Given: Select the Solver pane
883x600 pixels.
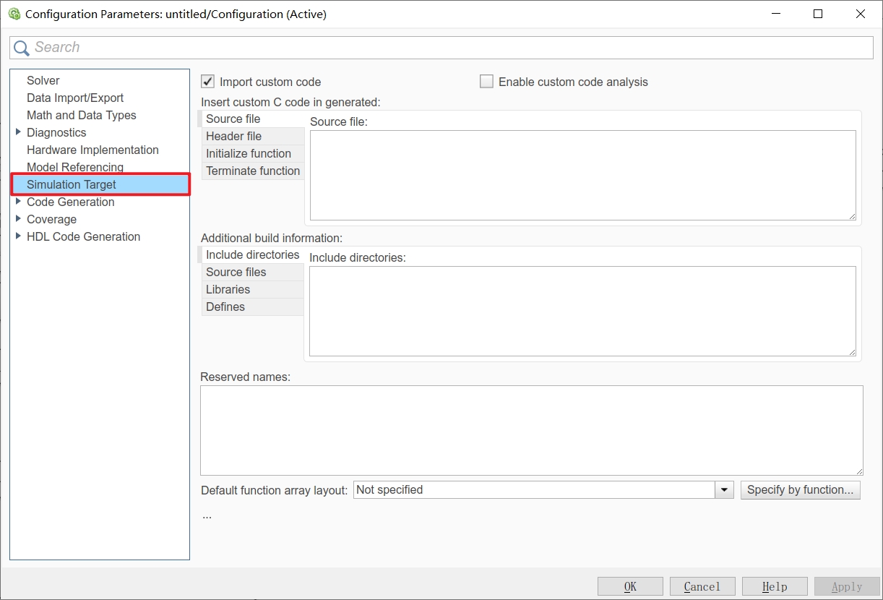Looking at the screenshot, I should 43,80.
